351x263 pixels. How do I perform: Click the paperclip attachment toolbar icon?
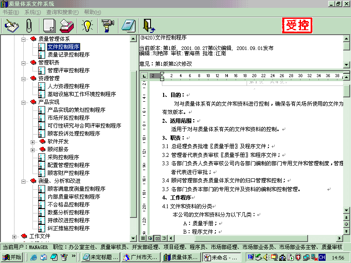point(30,25)
